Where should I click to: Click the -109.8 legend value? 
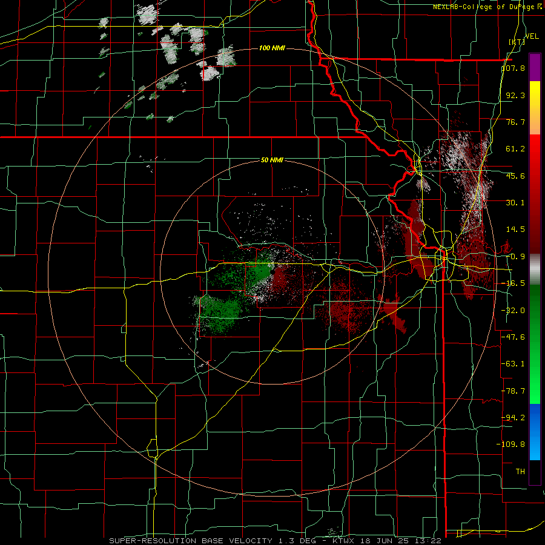(x=511, y=444)
